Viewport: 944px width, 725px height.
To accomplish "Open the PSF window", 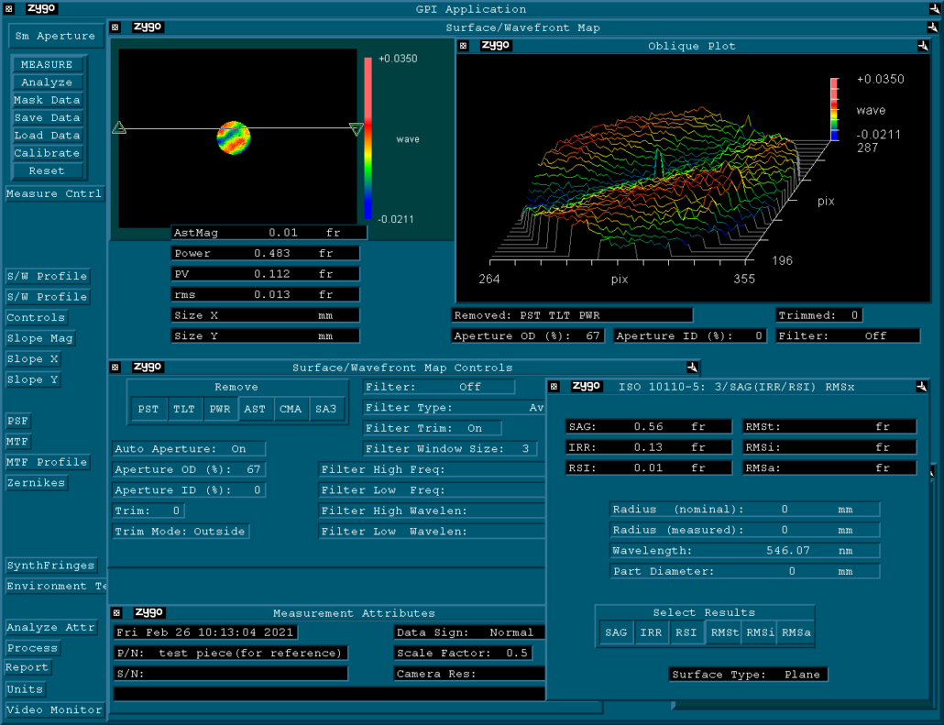I will (x=17, y=421).
